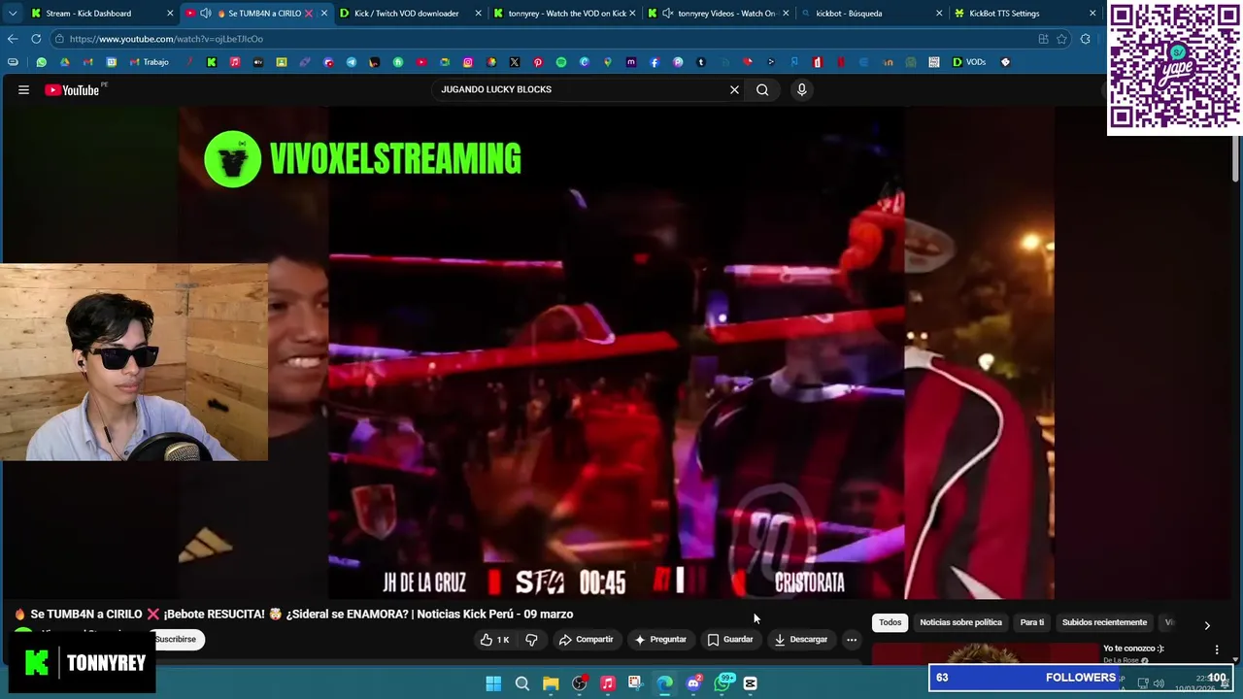Image resolution: width=1243 pixels, height=699 pixels.
Task: Open options for 'Yo te conozco :)' video
Action: coord(1217,649)
